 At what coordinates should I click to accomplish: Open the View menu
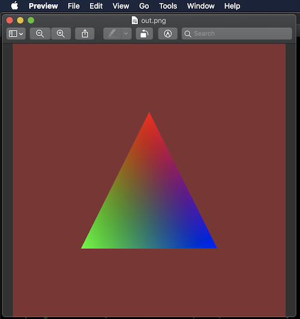pos(121,6)
